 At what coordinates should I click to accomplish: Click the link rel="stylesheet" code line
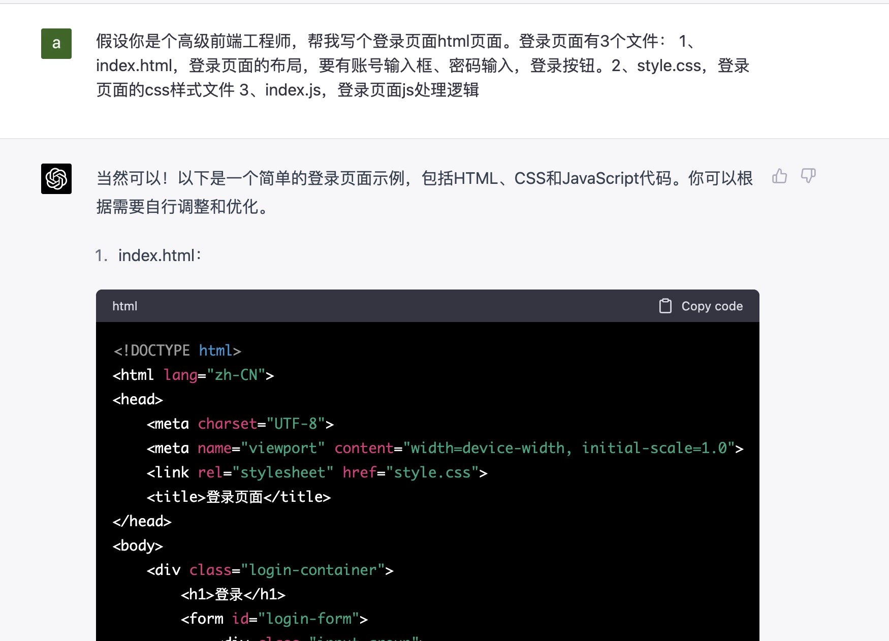tap(317, 472)
